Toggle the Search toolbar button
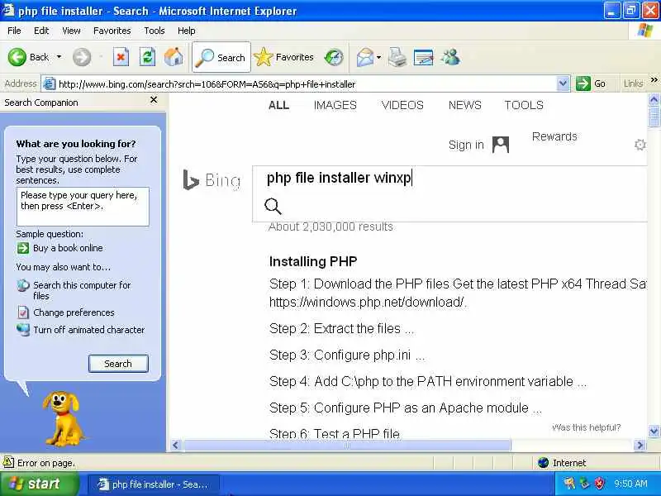The height and width of the screenshot is (496, 661). [221, 57]
